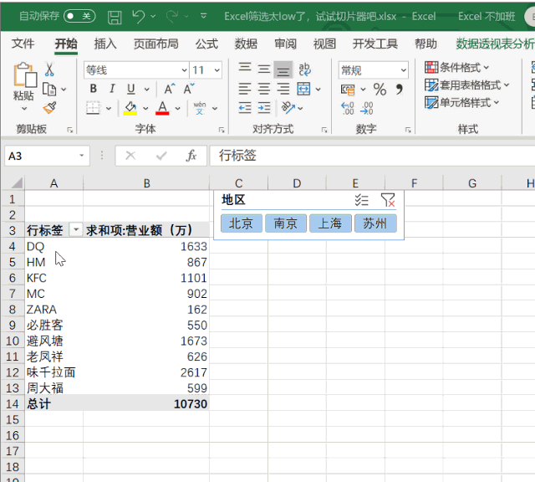This screenshot has height=482, width=535.
Task: Click the Copy icon
Action: 49,90
